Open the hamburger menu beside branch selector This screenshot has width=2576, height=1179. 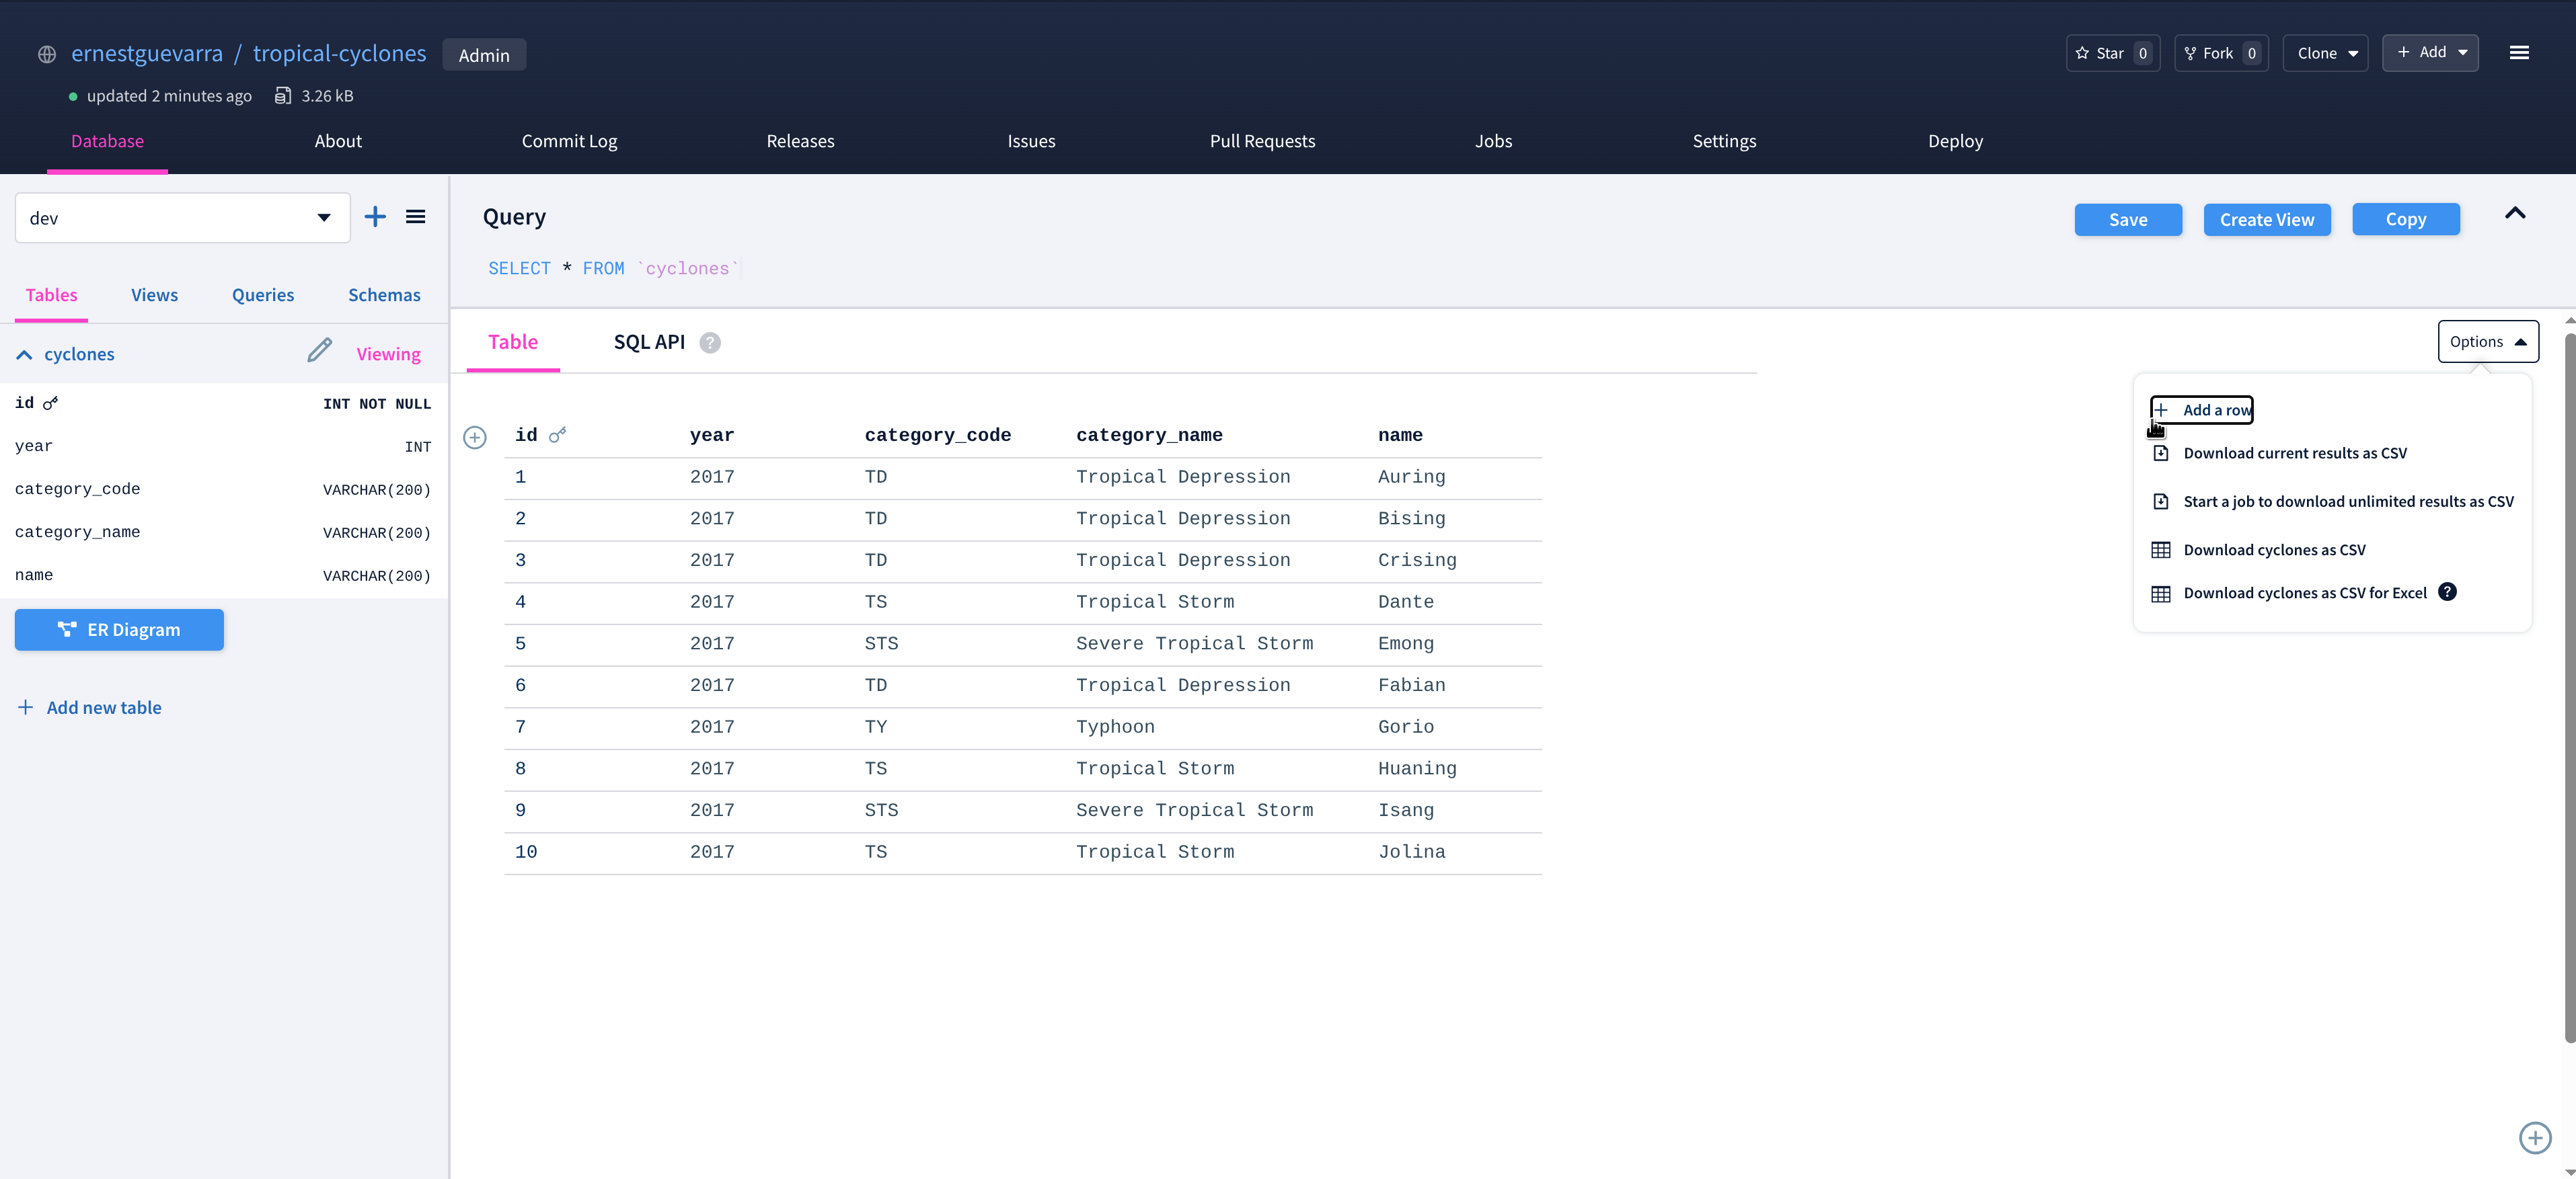pos(416,217)
